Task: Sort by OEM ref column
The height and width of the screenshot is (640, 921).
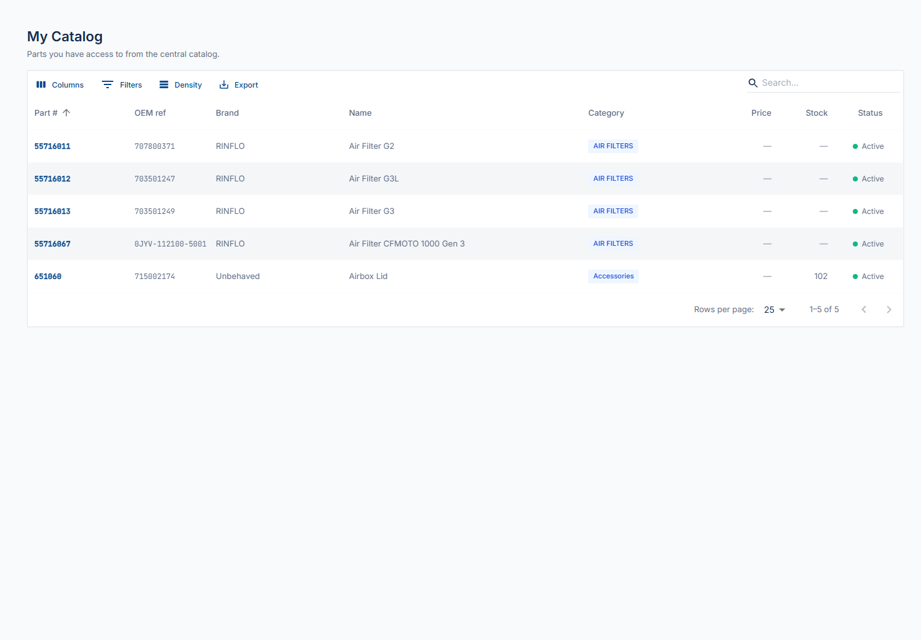Action: click(150, 113)
